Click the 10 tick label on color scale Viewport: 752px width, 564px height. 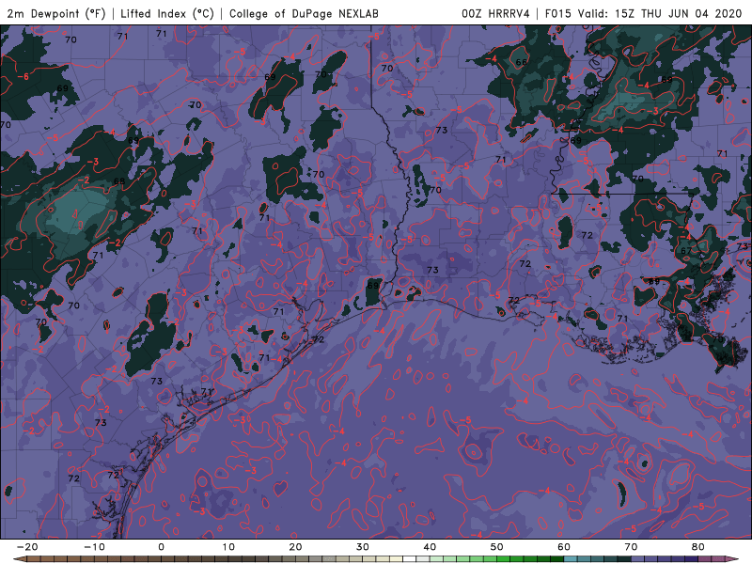(x=228, y=547)
